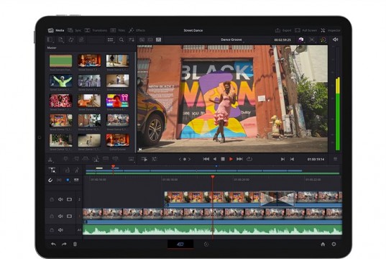Mute audio on video track 2
The image size is (386, 259).
[60, 199]
